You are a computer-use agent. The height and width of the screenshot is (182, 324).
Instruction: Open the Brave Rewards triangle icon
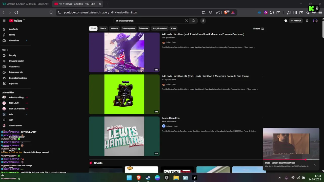click(233, 12)
